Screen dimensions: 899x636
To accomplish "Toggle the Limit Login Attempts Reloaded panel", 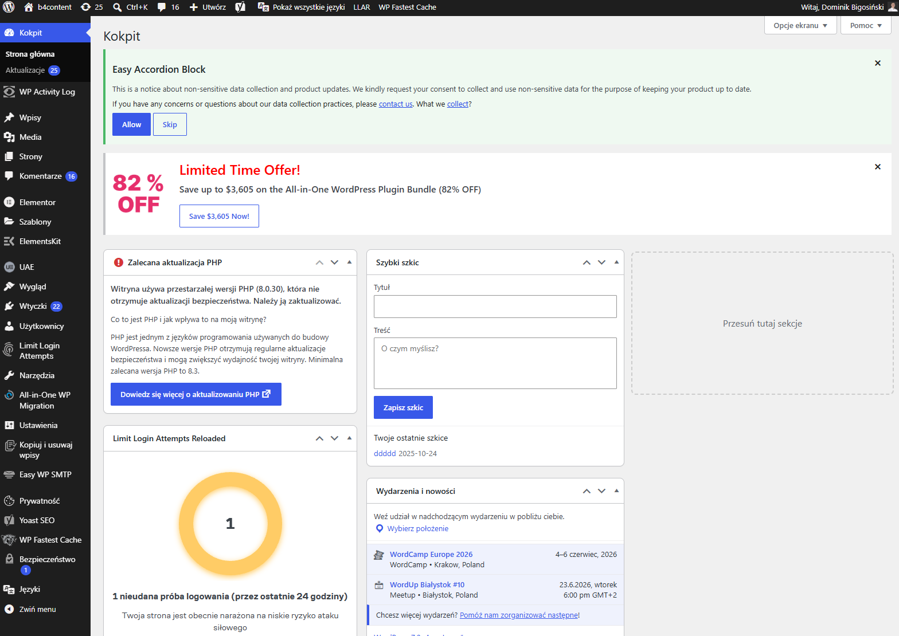I will 349,438.
